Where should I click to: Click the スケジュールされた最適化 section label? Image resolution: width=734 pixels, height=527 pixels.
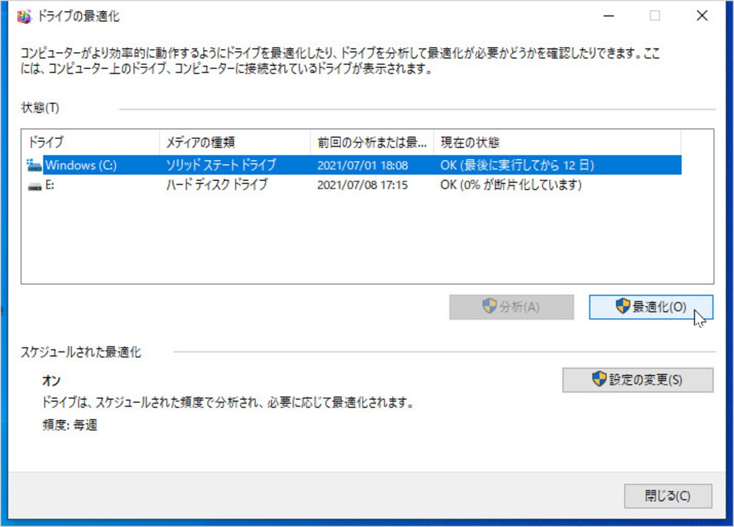coord(81,352)
